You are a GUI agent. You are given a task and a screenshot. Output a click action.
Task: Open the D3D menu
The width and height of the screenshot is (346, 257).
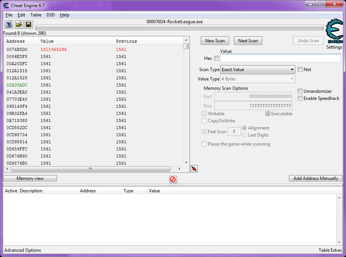click(50, 15)
